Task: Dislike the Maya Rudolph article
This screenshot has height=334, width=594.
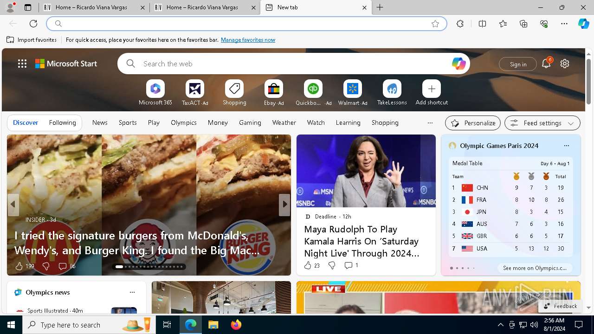Action: (332, 265)
